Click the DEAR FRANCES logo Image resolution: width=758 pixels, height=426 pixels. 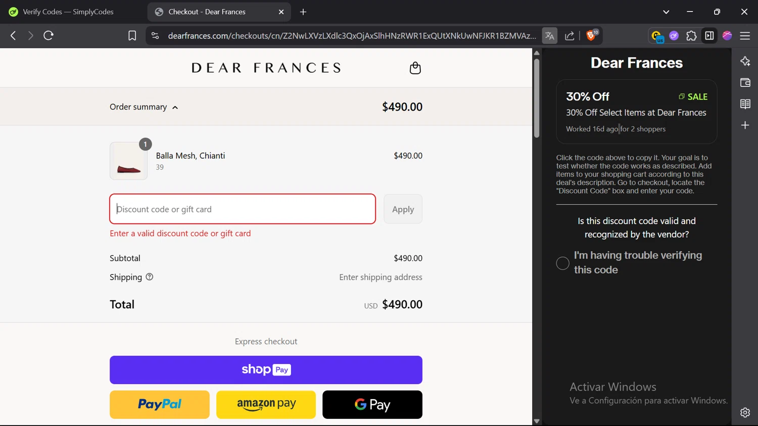pos(266,68)
